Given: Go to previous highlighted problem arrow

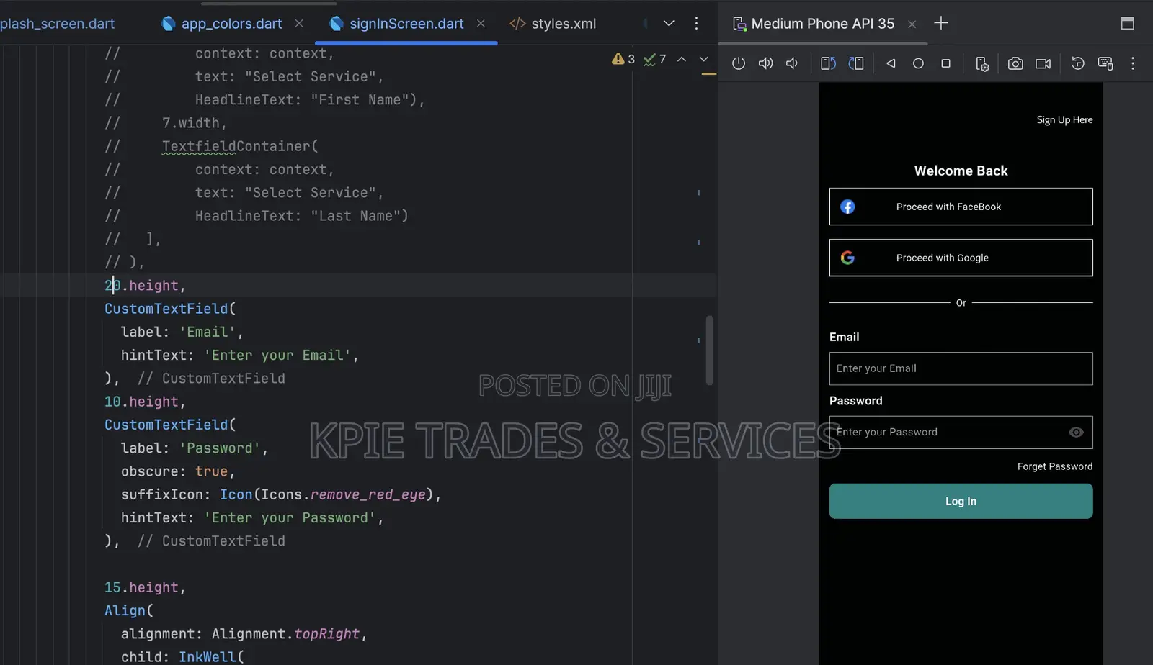Looking at the screenshot, I should click(682, 59).
